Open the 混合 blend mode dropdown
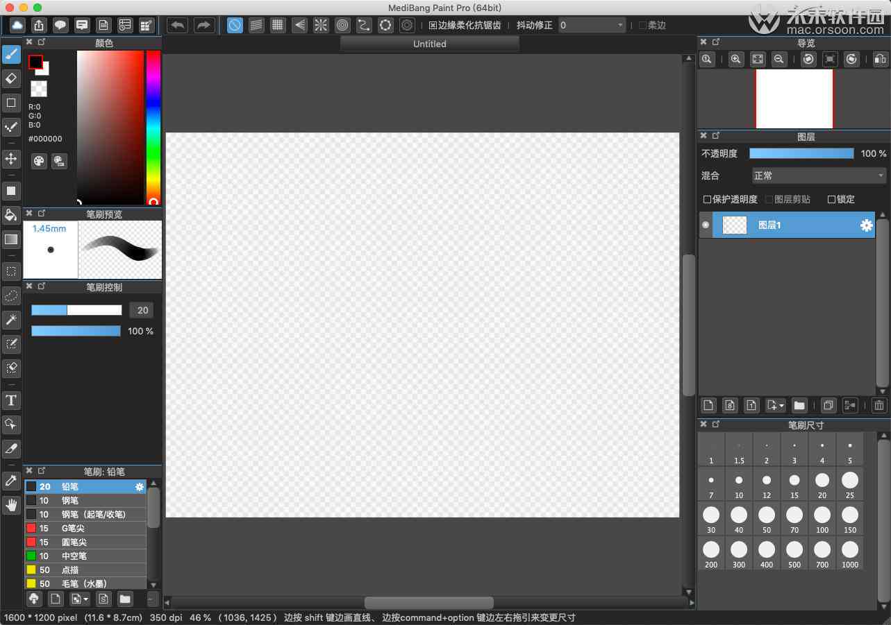 click(819, 175)
